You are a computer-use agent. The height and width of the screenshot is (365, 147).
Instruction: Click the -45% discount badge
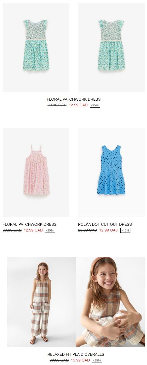[x=125, y=230]
